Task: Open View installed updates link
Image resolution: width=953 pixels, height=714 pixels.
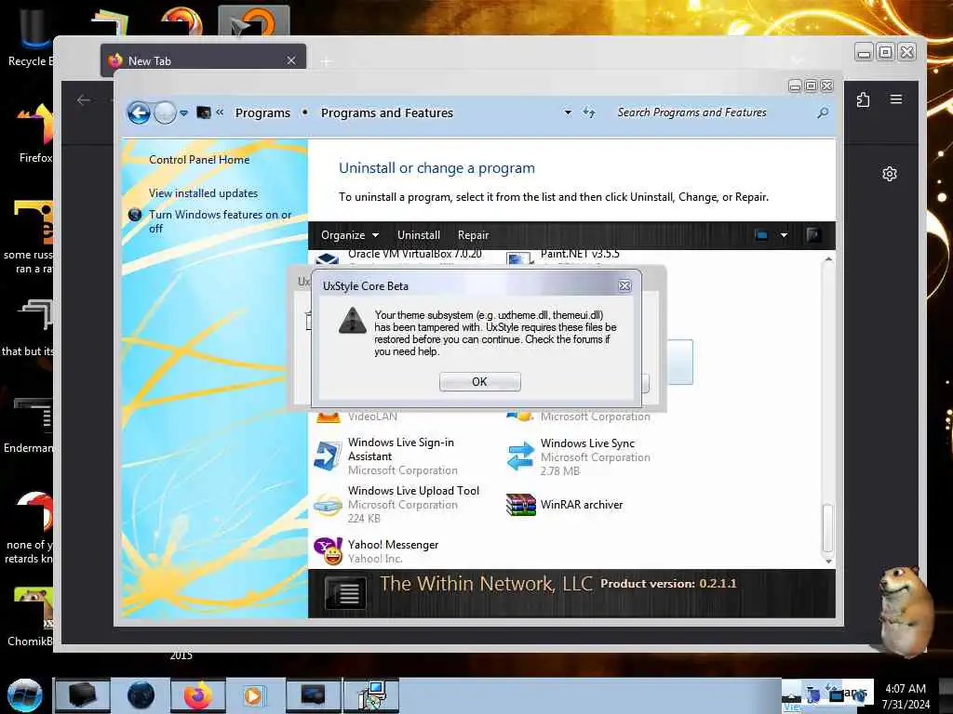Action: [203, 193]
